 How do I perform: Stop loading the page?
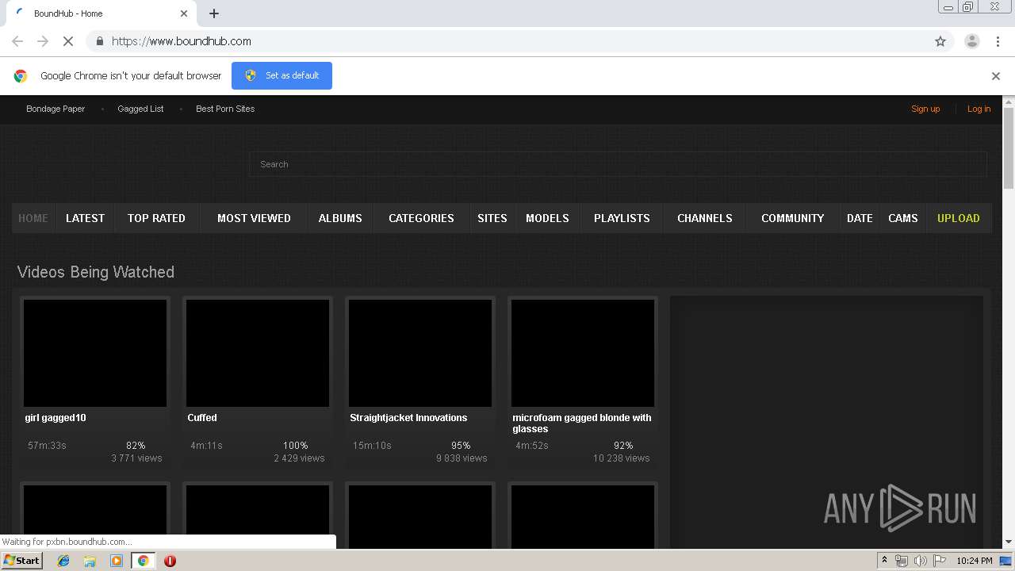pyautogui.click(x=68, y=41)
